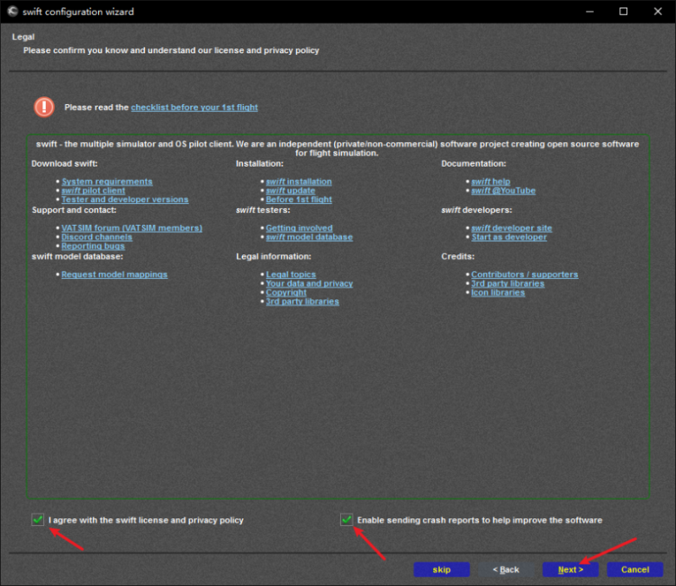676x586 pixels.
Task: Disable sending crash reports checkbox
Action: (347, 520)
